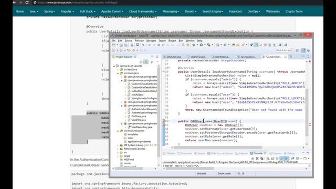Viewport: 336px width, 189px height.
Task: Click the Terminate square icon in Console toolbar
Action: point(253,159)
